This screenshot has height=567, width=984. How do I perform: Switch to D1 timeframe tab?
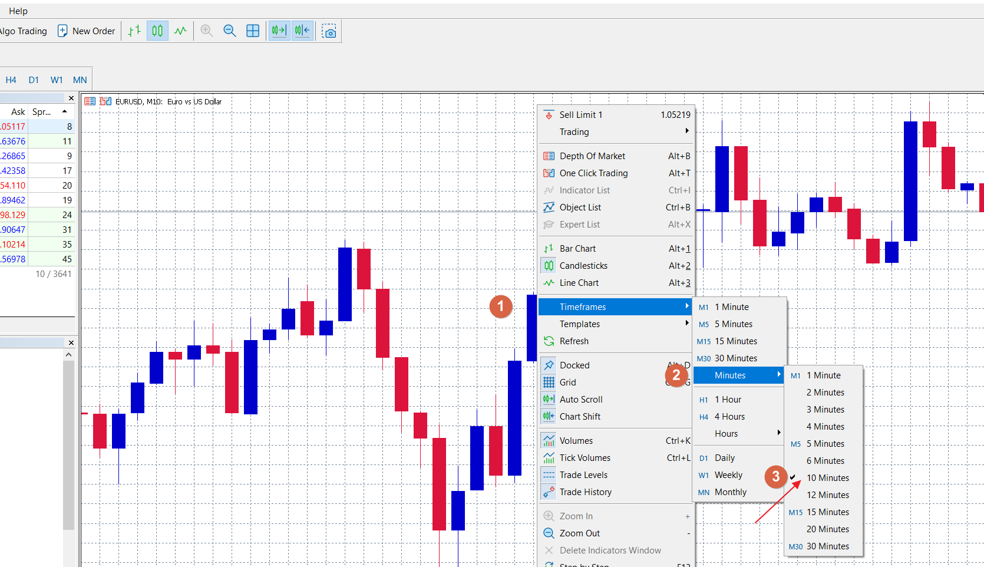click(x=34, y=80)
